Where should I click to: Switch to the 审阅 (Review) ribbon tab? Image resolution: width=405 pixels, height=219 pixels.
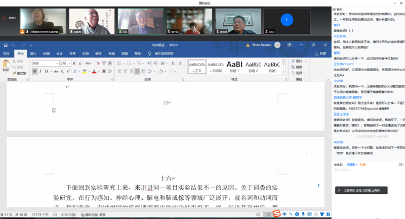coord(111,53)
